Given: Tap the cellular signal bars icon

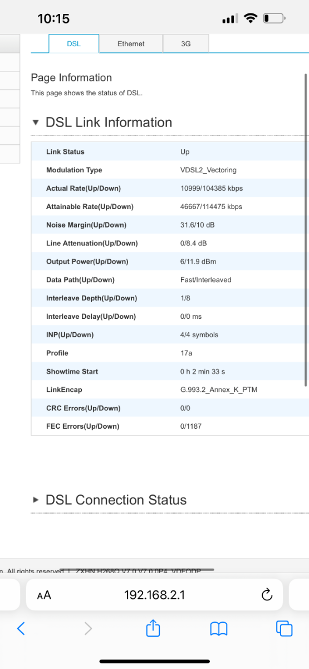Looking at the screenshot, I should point(230,19).
